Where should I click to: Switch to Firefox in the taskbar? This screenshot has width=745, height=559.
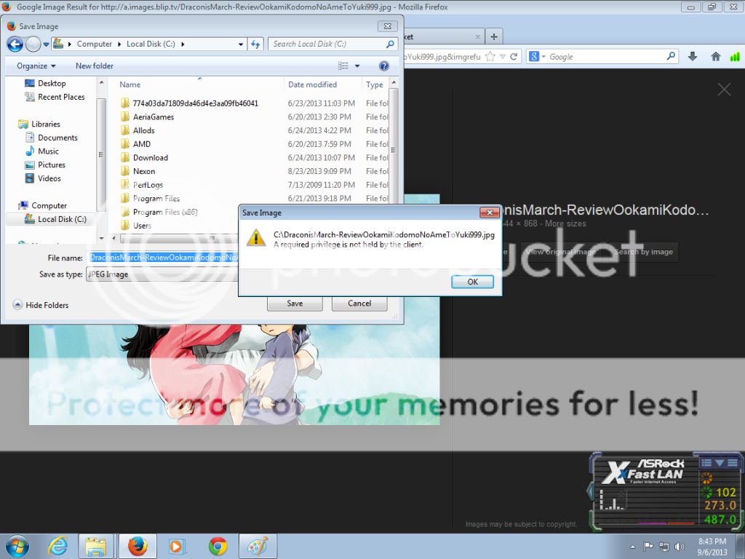click(138, 547)
